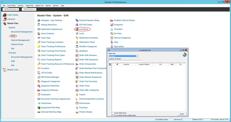Screen dimensions: 231x122
Task: Open the Master Files menu
Action: coord(29,6)
